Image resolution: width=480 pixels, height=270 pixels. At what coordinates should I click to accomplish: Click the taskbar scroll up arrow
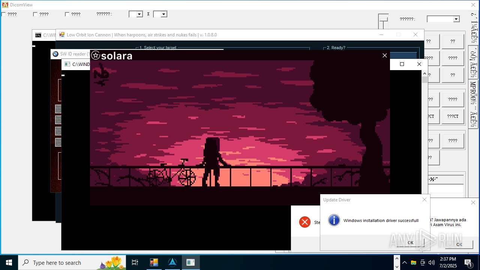(x=397, y=259)
